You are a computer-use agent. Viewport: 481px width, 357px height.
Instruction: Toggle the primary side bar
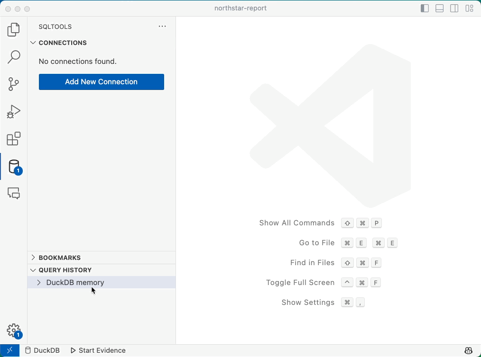click(x=425, y=9)
